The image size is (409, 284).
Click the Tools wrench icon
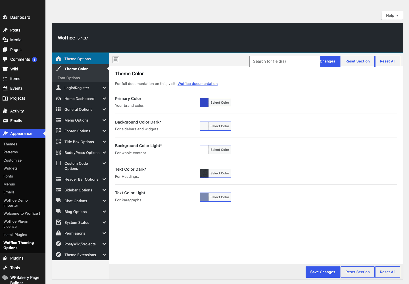tap(5, 268)
